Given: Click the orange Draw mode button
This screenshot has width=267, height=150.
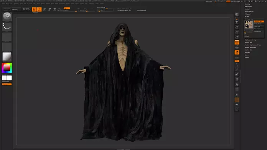Looking at the screenshot, I should [40, 9].
